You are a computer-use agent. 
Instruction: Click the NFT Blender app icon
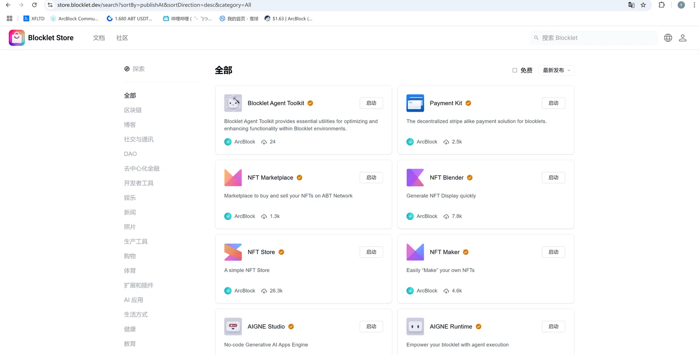tap(415, 177)
